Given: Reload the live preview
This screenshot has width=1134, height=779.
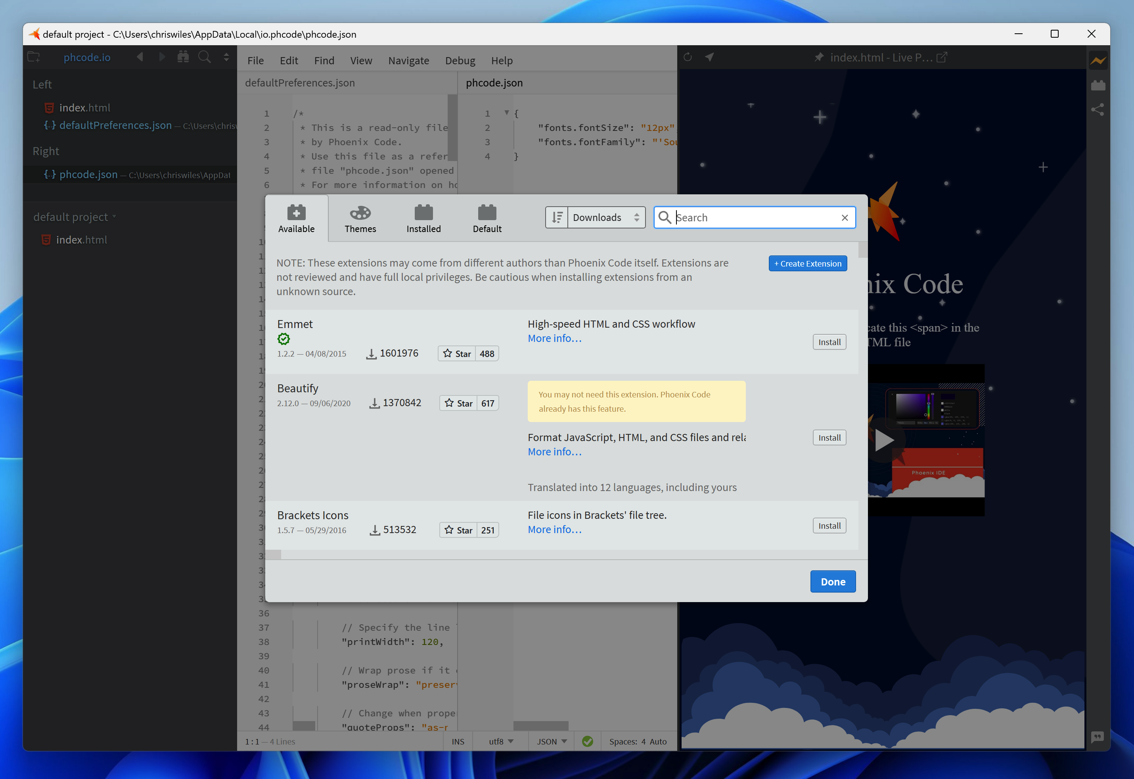Looking at the screenshot, I should click(688, 57).
